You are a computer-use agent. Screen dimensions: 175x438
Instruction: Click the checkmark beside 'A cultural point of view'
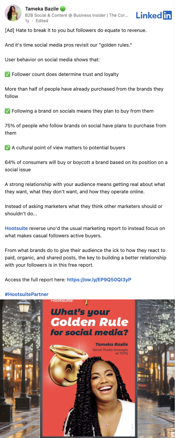pos(7,148)
